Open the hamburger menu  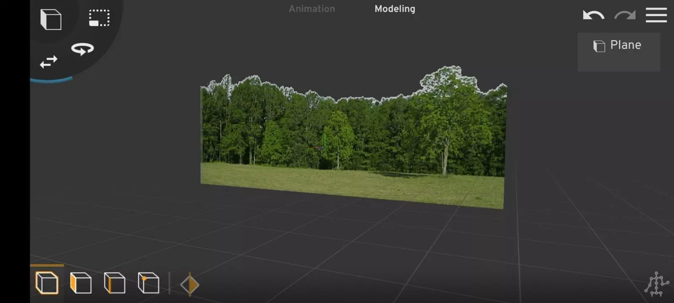point(656,15)
